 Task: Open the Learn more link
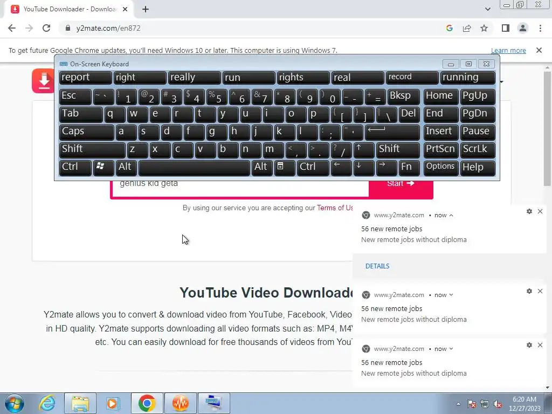[508, 50]
